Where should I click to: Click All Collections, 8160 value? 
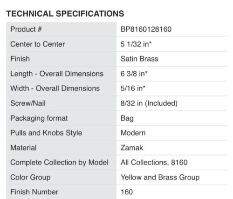154,163
